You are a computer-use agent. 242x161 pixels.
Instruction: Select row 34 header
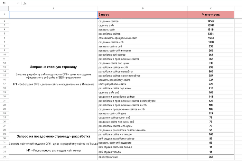(x=4, y=157)
